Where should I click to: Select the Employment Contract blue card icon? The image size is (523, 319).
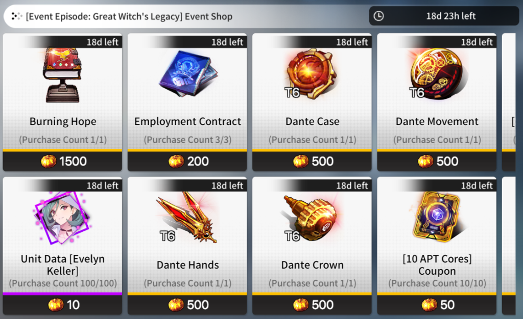(x=188, y=73)
